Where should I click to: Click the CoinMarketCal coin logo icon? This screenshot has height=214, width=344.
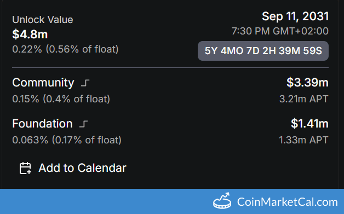click(222, 201)
